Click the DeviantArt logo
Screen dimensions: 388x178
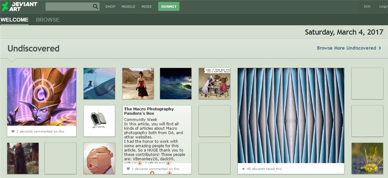(x=19, y=6)
